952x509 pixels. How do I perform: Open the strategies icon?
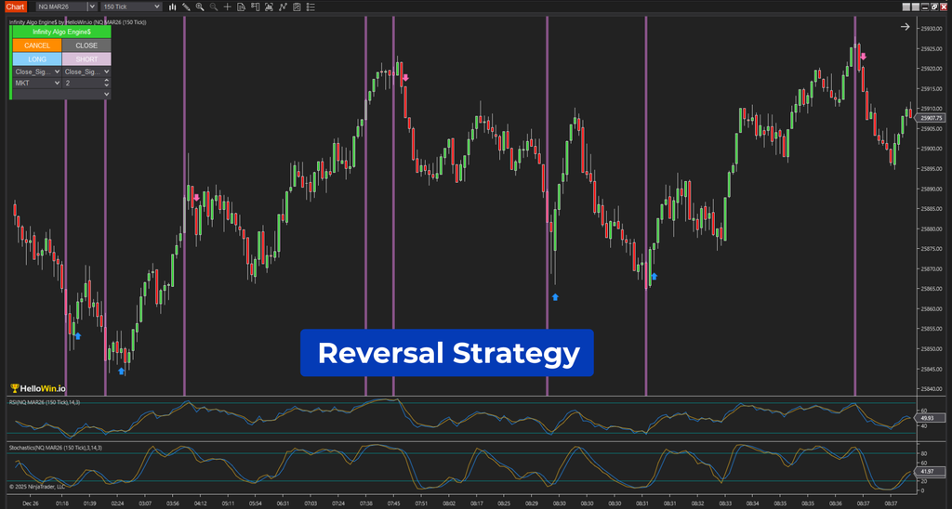tap(297, 7)
